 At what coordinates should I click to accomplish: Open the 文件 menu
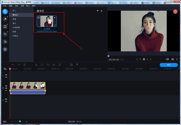pyautogui.click(x=5, y=6)
